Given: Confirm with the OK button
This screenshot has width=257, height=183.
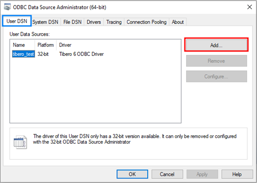Looking at the screenshot, I should tap(132, 174).
